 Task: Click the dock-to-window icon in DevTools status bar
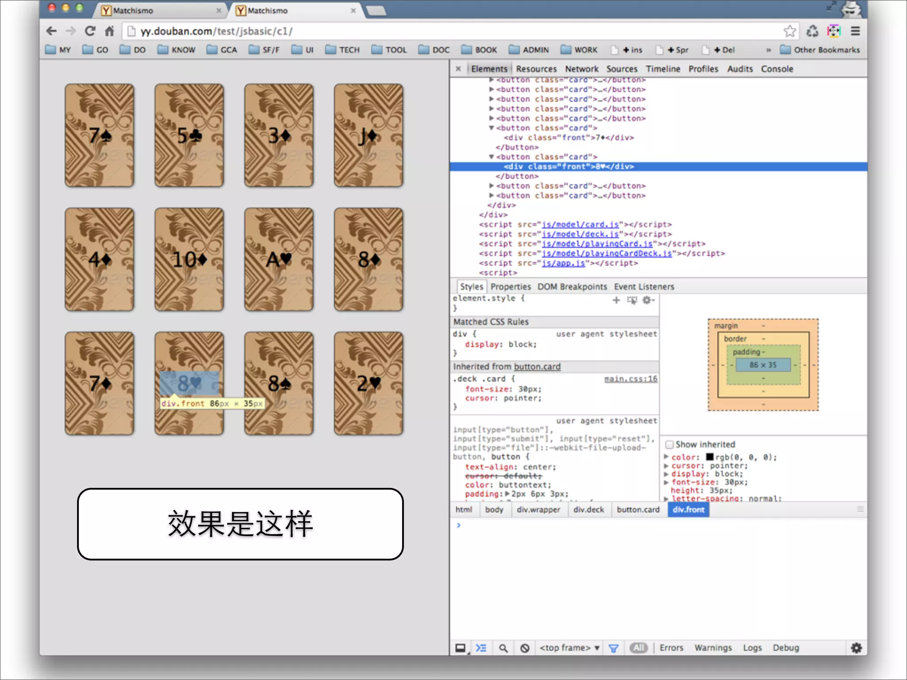[461, 648]
